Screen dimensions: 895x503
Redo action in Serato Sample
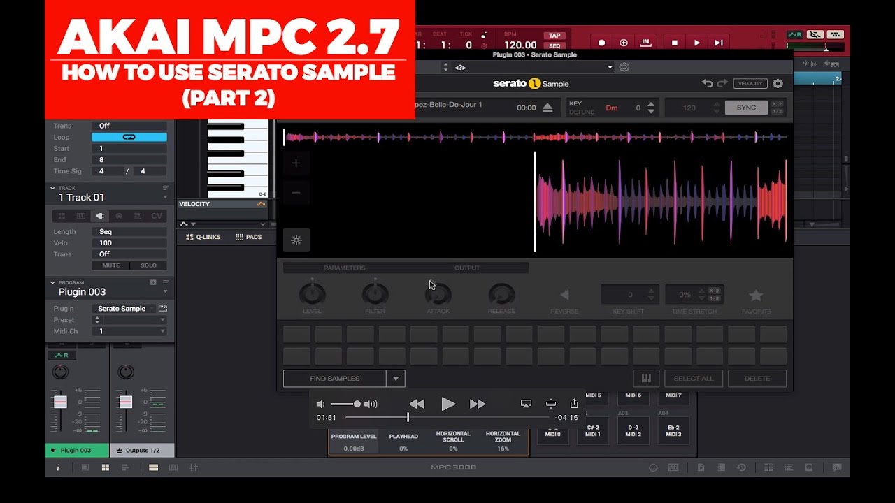tap(722, 84)
